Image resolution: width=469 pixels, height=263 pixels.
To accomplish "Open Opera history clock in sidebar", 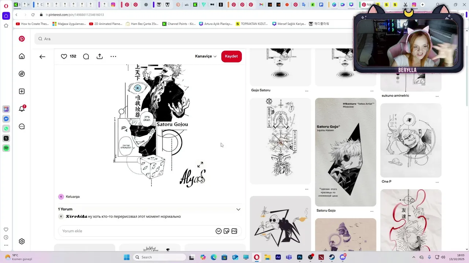I will click(x=6, y=237).
